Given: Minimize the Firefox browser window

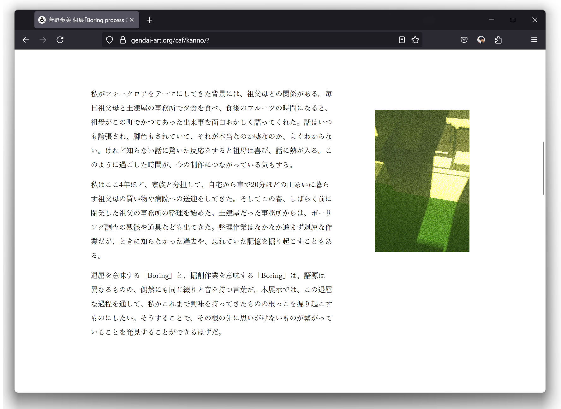Looking at the screenshot, I should click(x=491, y=20).
